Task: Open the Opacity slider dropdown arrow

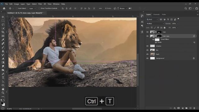Action: click(178, 24)
